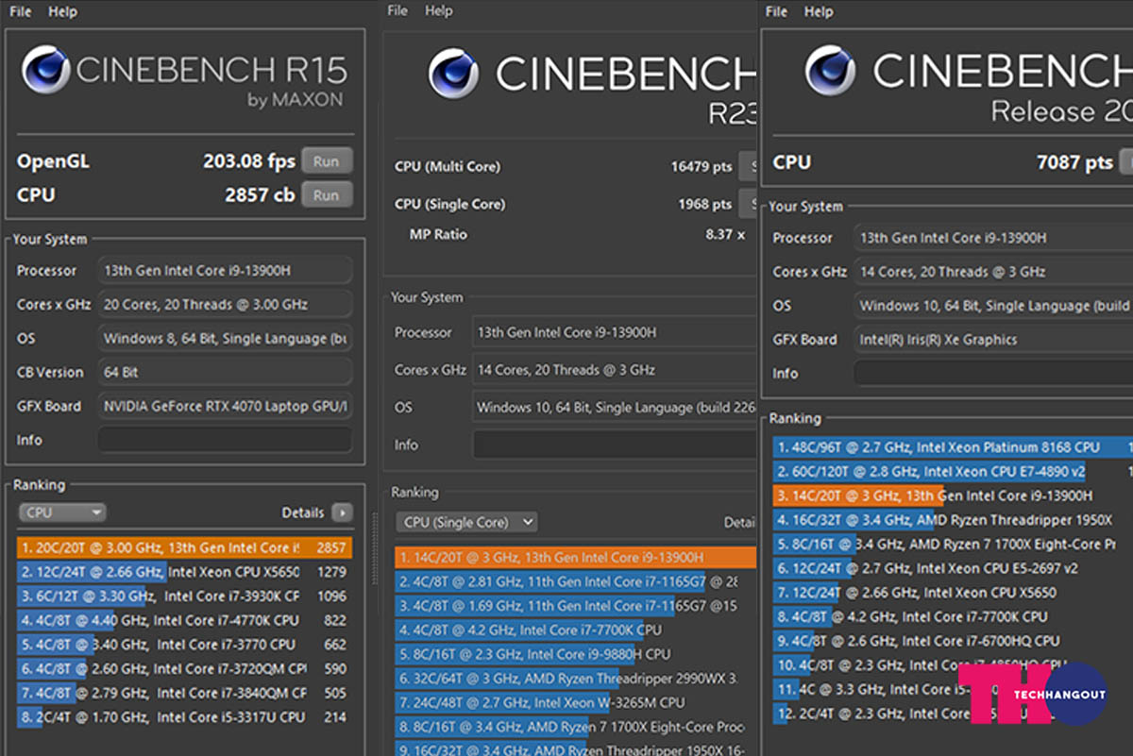Select R15 ranking row 2, Xeon X5650 1279
This screenshot has height=756, width=1133.
(184, 572)
